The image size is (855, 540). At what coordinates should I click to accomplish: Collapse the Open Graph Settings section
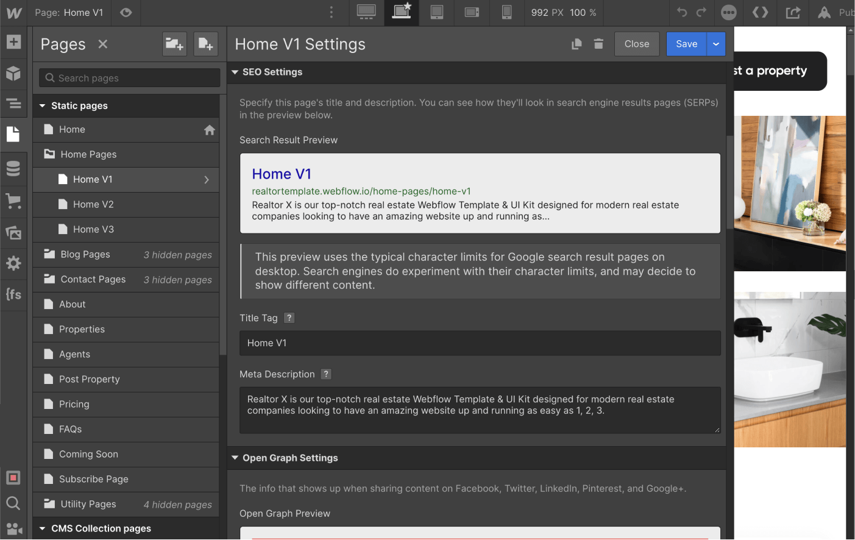235,458
